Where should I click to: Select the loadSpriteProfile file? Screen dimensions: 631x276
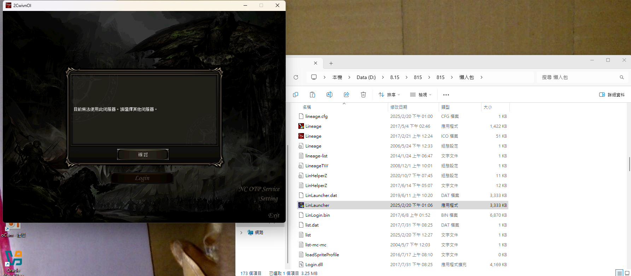tap(403, 254)
